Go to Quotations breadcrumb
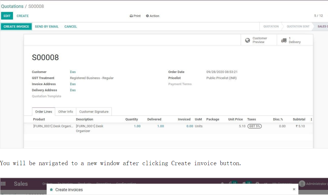Image resolution: width=328 pixels, height=195 pixels. pyautogui.click(x=12, y=6)
